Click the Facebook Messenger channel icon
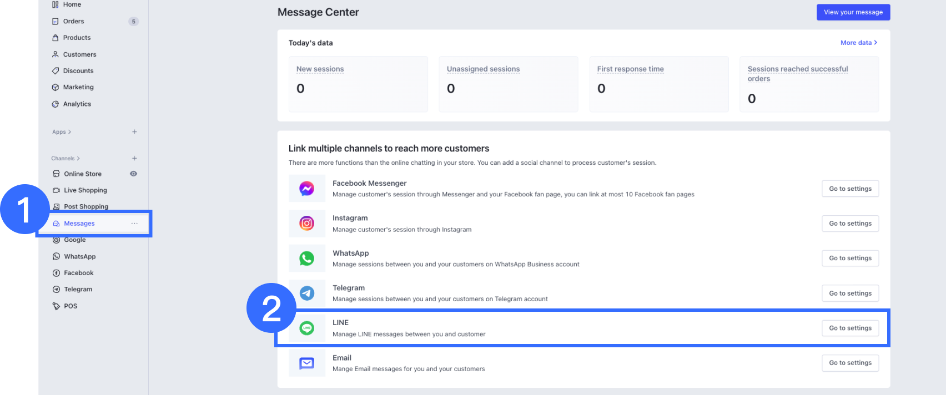The height and width of the screenshot is (395, 946). pos(306,189)
